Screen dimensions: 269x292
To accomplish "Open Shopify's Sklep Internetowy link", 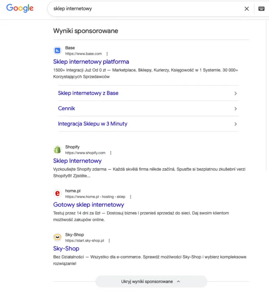I will point(77,161).
